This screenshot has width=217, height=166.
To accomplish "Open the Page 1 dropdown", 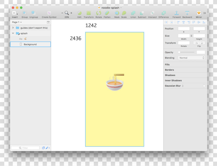I will point(17,22).
